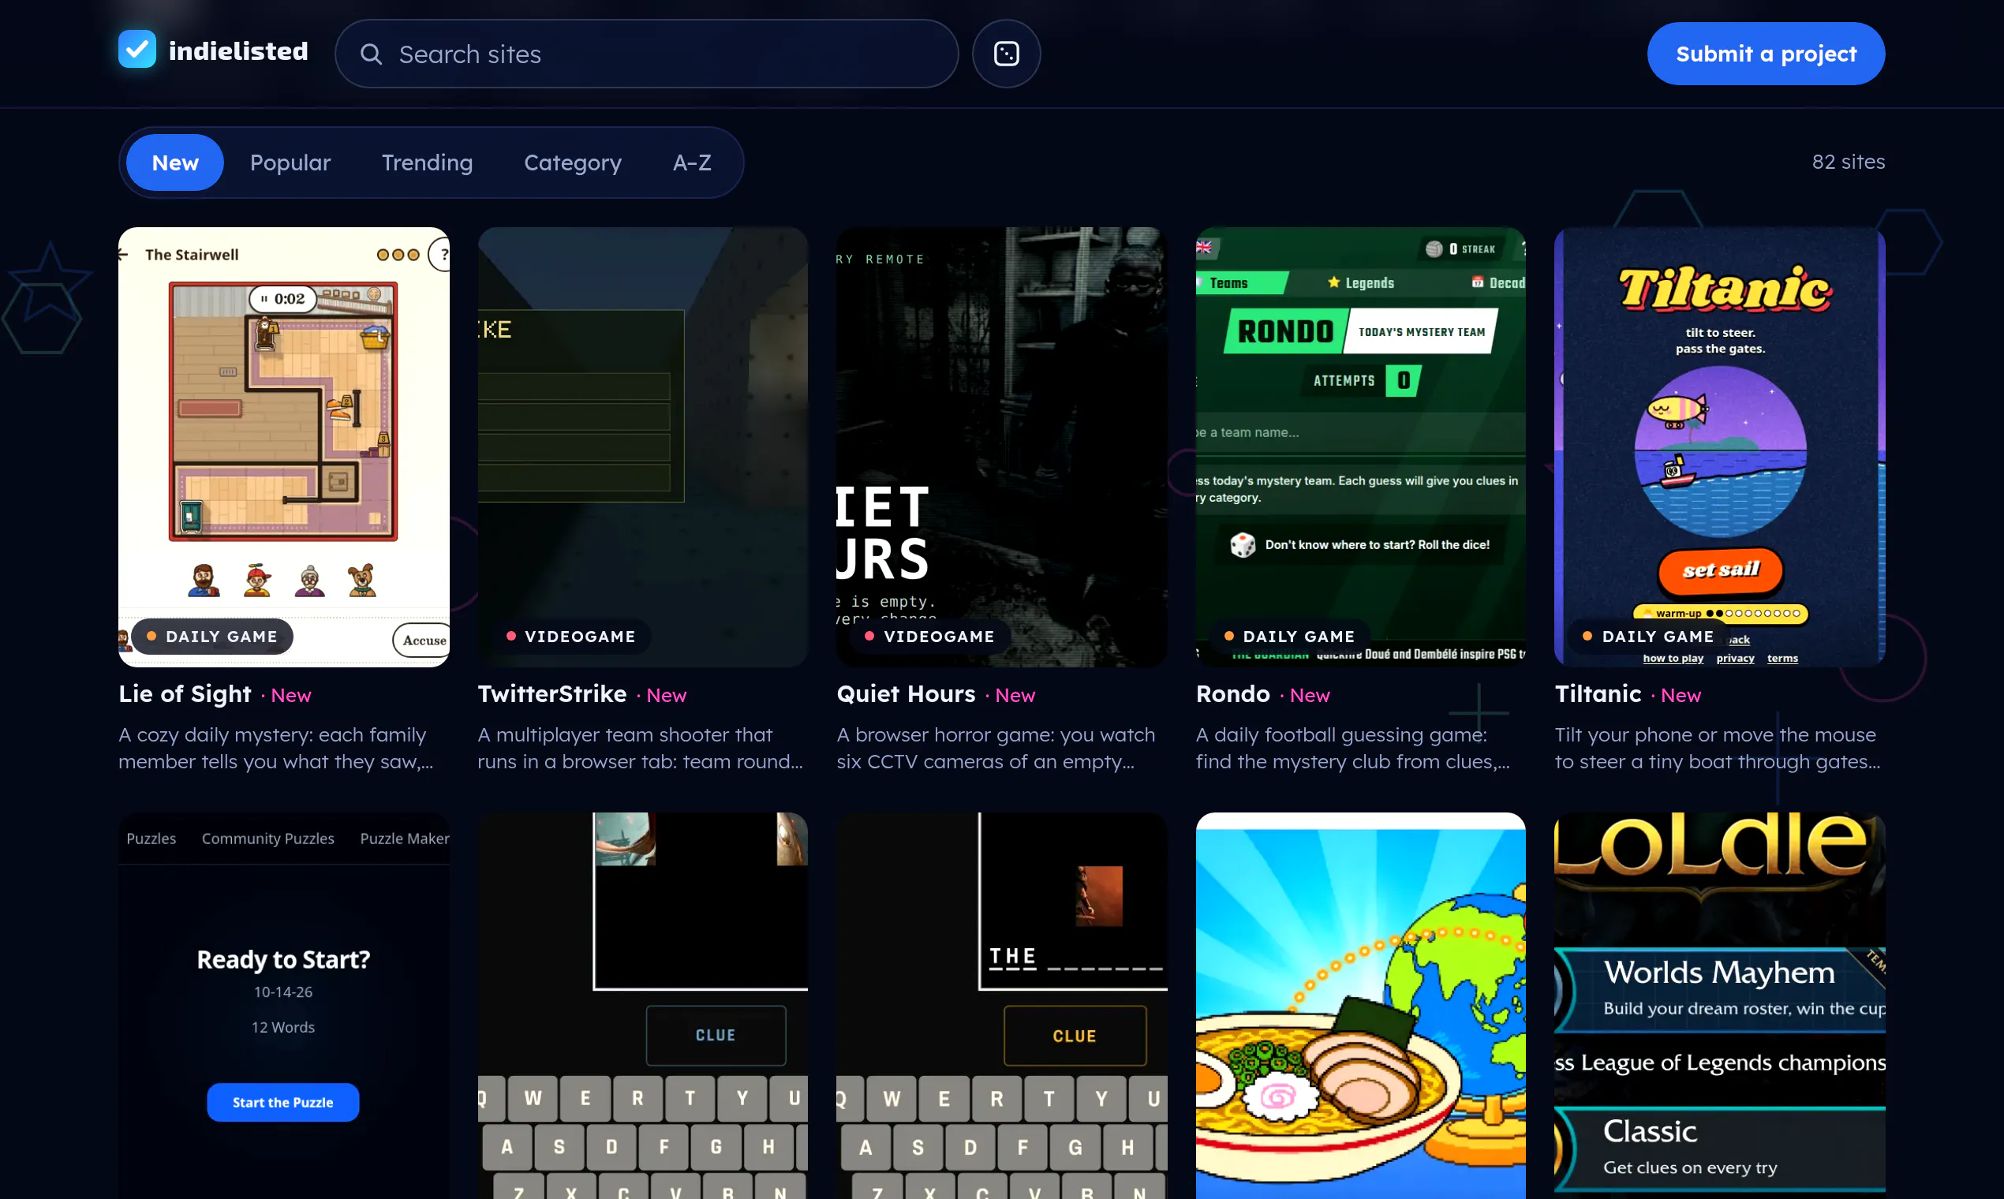Click the Submit a project button
Viewport: 2004px width, 1199px height.
click(x=1766, y=54)
